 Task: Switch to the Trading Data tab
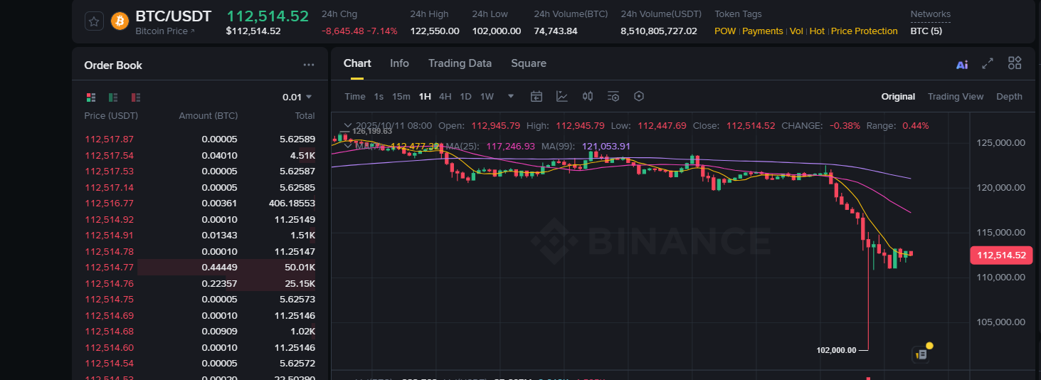click(460, 63)
